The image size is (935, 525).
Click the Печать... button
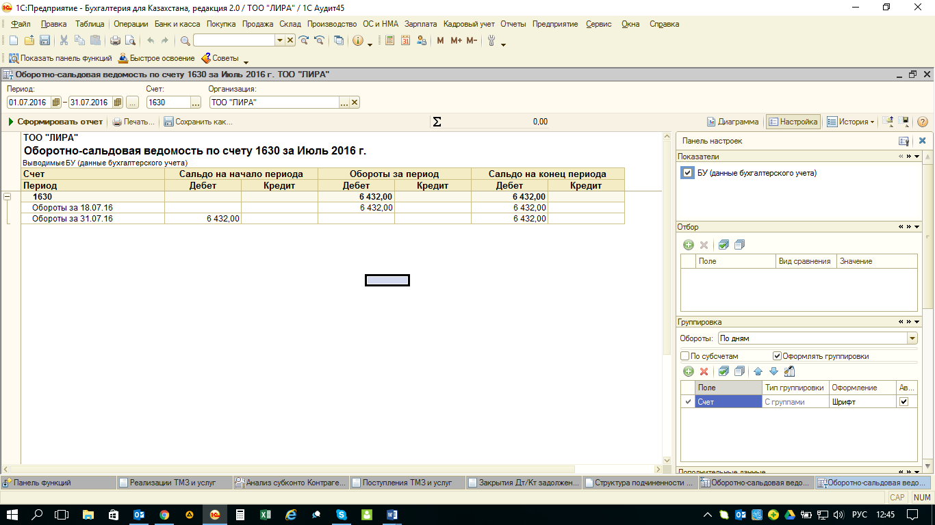tap(133, 122)
